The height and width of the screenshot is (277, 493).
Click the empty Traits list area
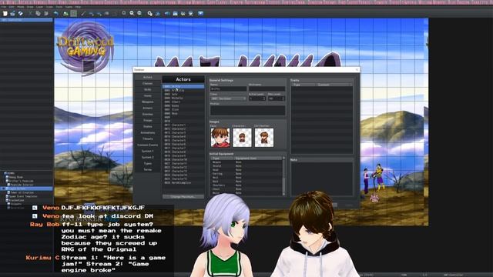(322, 119)
